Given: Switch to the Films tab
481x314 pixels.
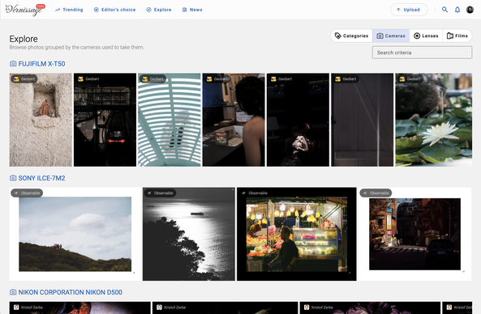Looking at the screenshot, I should [x=457, y=36].
